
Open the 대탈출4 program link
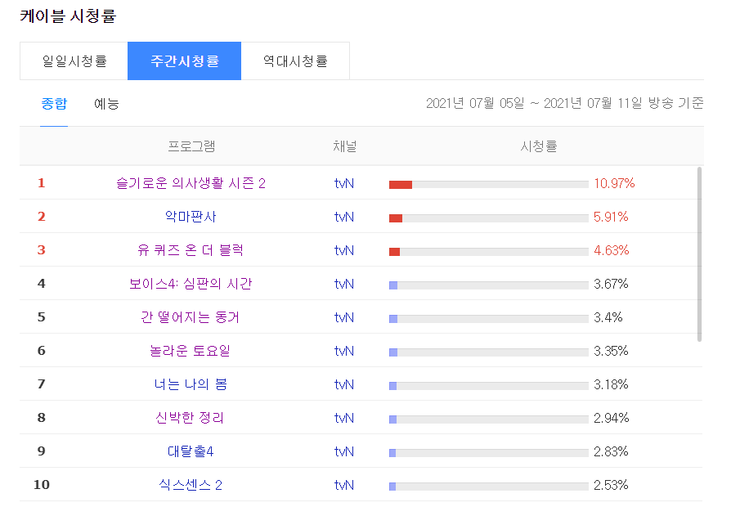click(x=191, y=452)
